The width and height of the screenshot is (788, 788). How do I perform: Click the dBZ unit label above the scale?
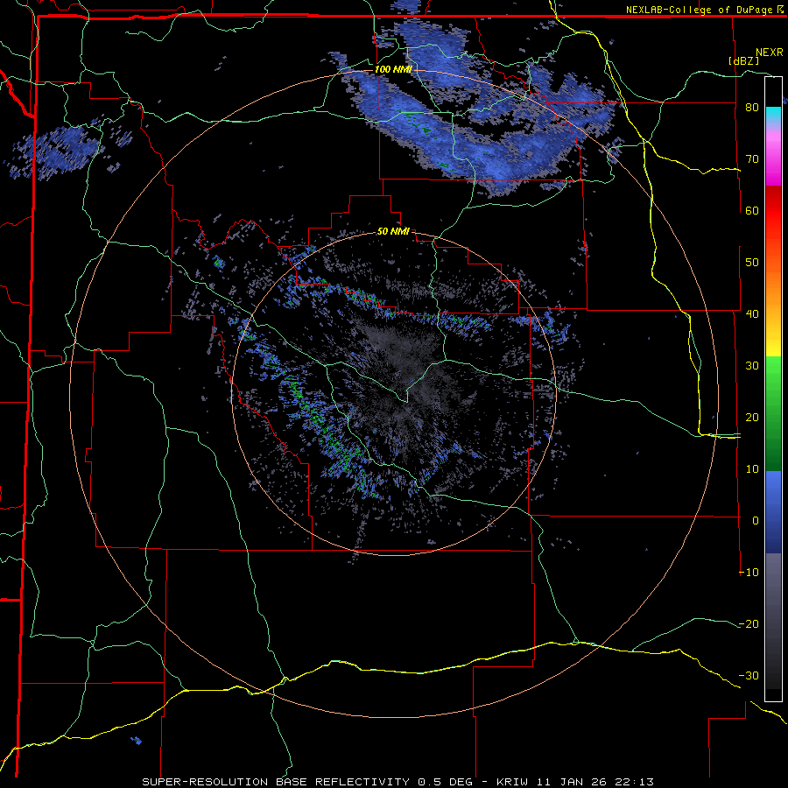(x=743, y=60)
